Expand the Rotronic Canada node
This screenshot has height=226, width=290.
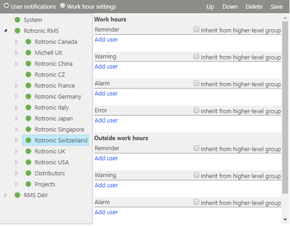tap(17, 41)
